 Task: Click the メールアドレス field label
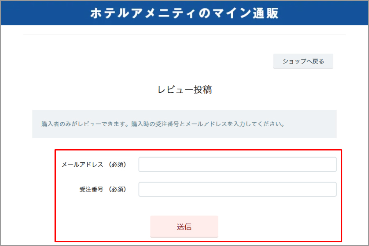(x=82, y=164)
